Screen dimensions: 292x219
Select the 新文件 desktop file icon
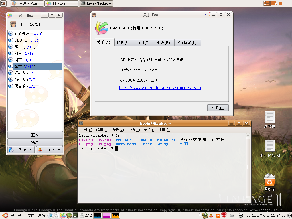click(270, 120)
